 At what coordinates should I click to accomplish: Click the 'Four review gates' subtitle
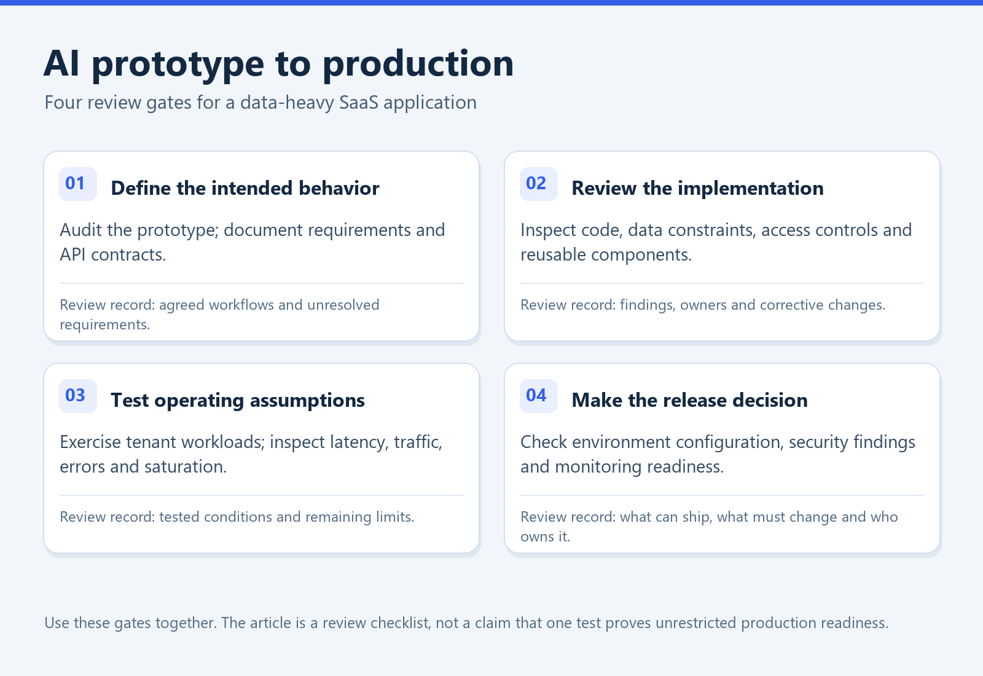click(x=260, y=103)
